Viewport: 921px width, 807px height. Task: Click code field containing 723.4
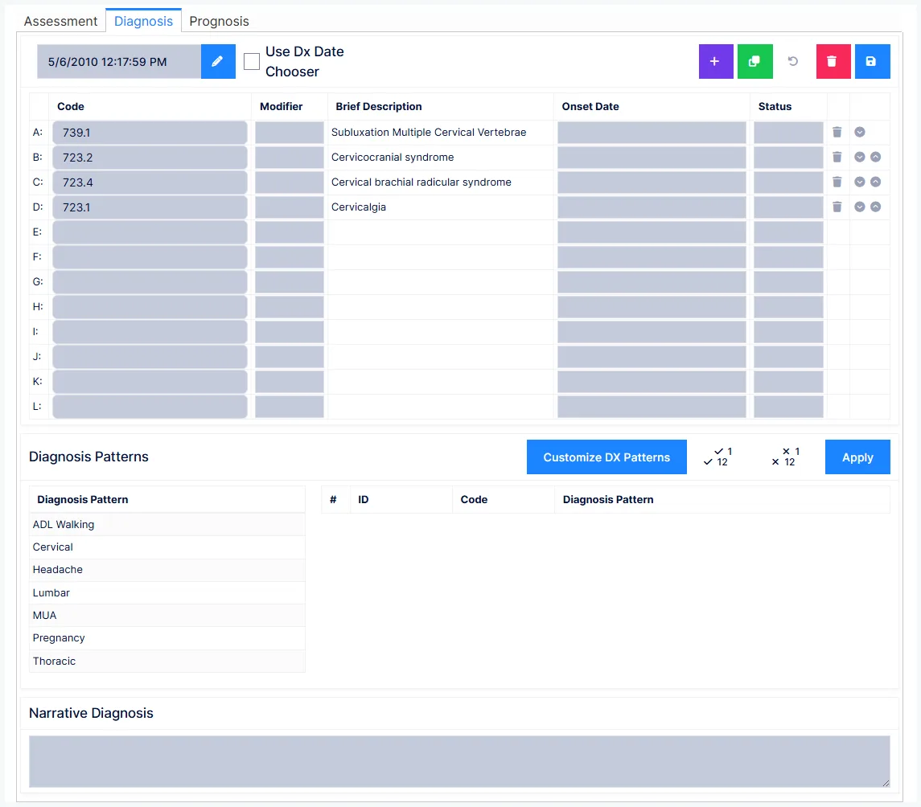150,182
